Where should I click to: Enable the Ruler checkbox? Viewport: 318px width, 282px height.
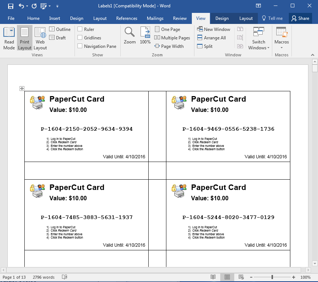[80, 29]
